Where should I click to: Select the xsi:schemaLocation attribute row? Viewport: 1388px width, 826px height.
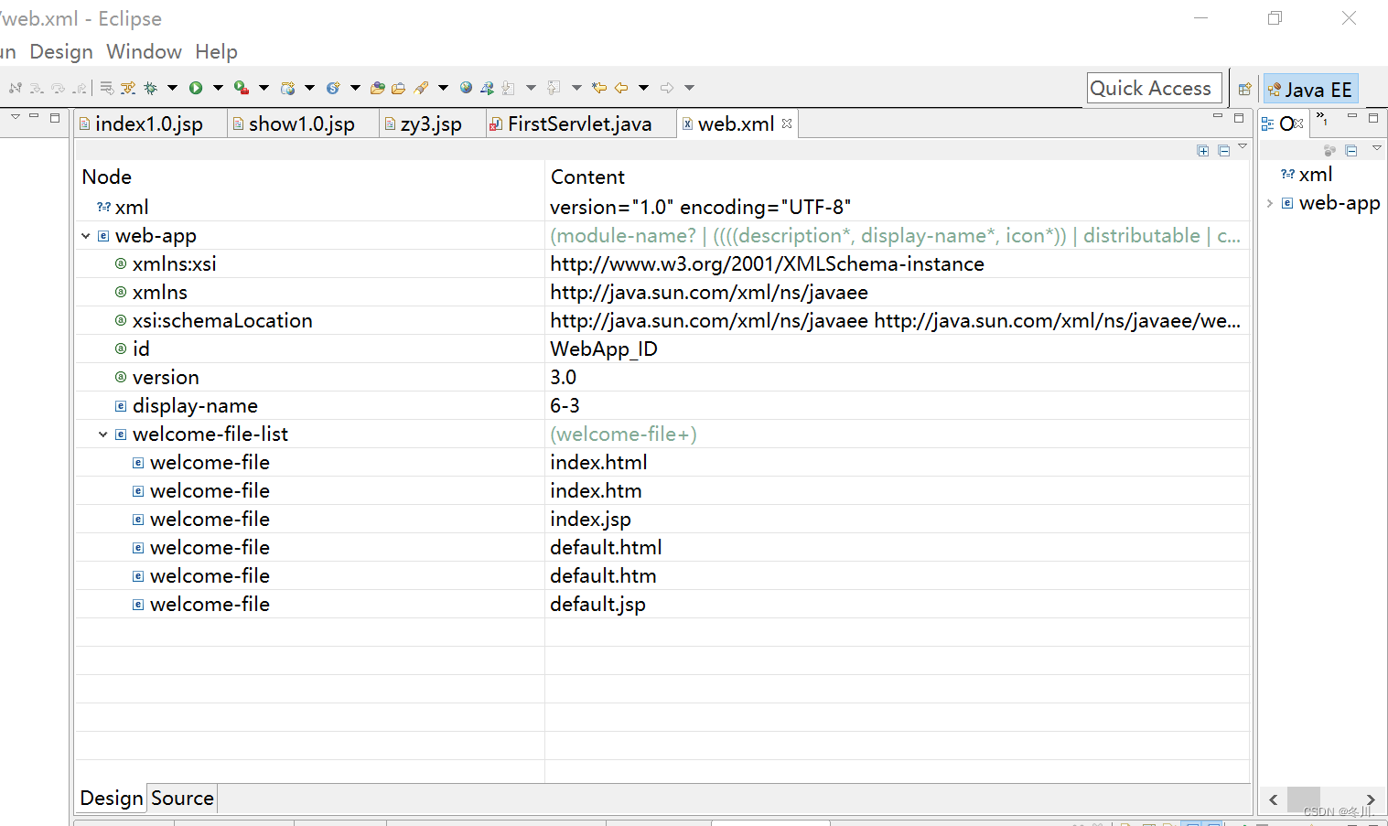[662, 320]
